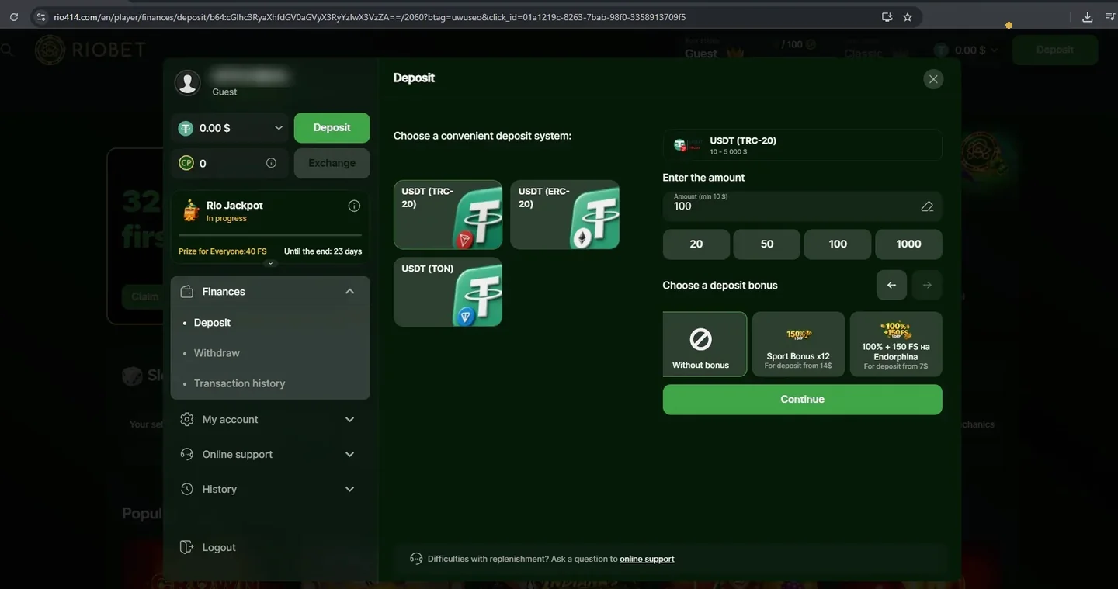Click the Rio Jackpot progress bar
The height and width of the screenshot is (589, 1118).
coord(270,234)
